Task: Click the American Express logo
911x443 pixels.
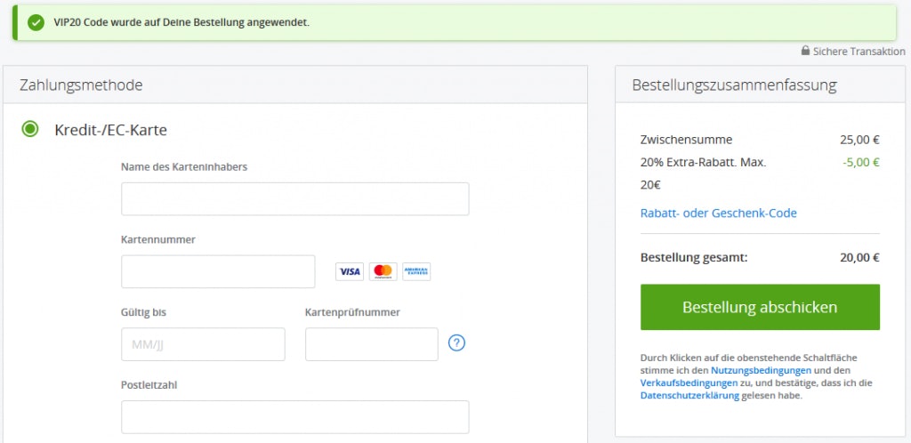Action: (415, 271)
